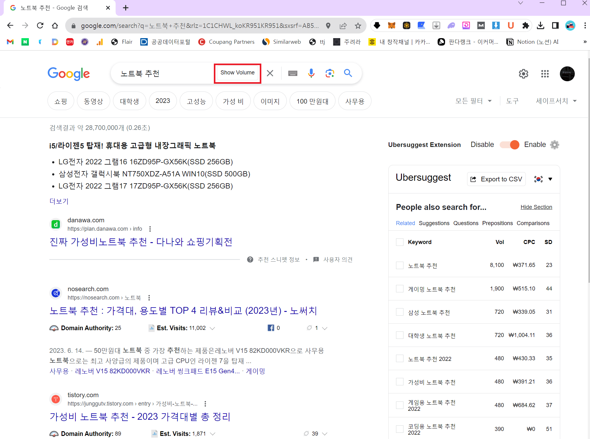Go to browser home page
Viewport: 590px width, 439px height.
point(55,25)
